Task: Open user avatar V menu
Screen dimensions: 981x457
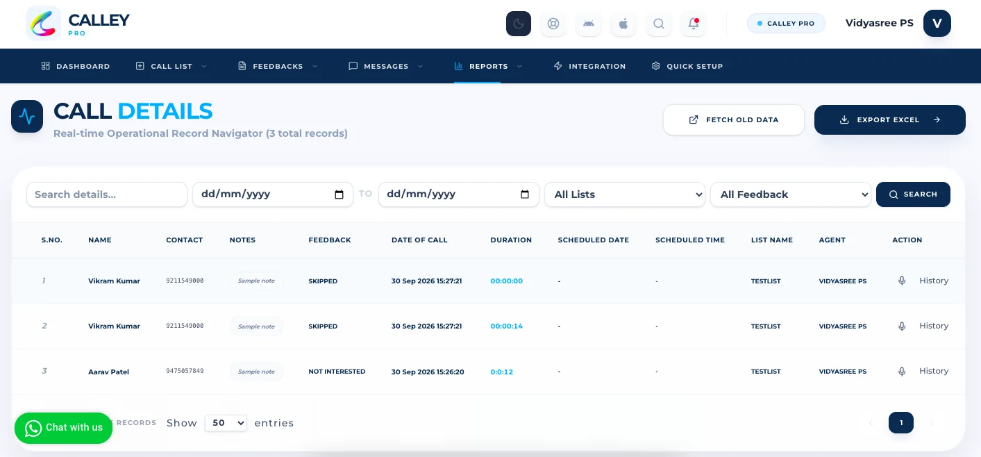Action: (937, 24)
